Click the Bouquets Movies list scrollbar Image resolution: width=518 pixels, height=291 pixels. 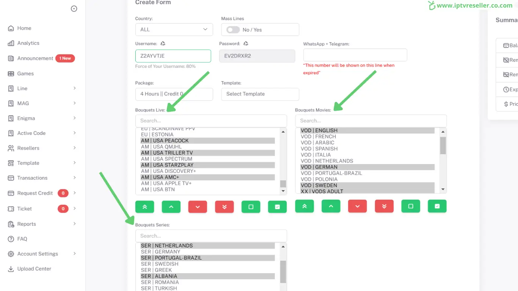click(x=443, y=146)
